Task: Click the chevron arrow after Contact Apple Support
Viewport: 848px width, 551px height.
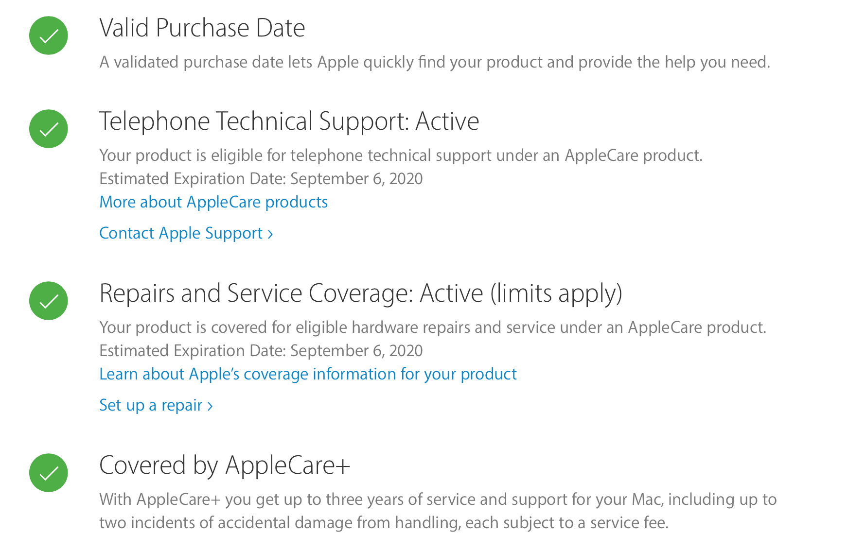Action: pyautogui.click(x=270, y=234)
